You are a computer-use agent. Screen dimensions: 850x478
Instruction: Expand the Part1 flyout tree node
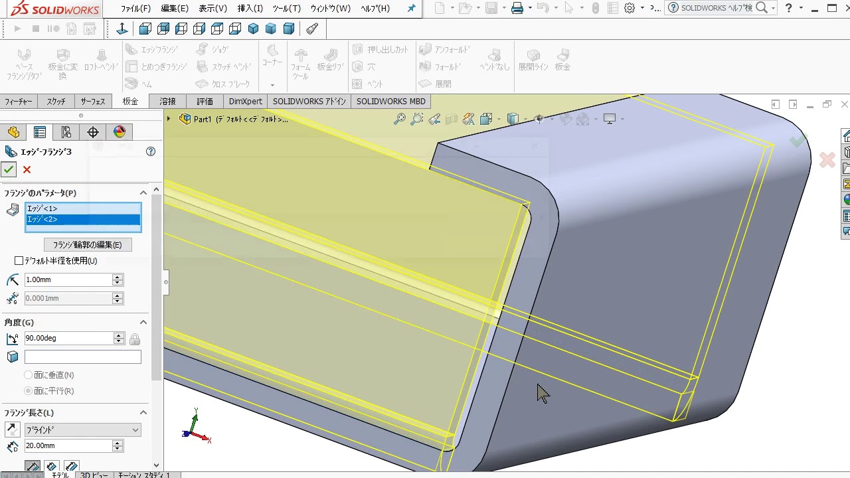(x=169, y=119)
